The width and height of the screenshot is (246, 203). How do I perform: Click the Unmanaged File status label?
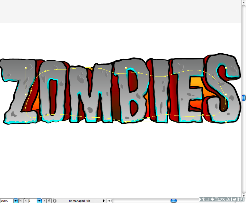pyautogui.click(x=79, y=201)
